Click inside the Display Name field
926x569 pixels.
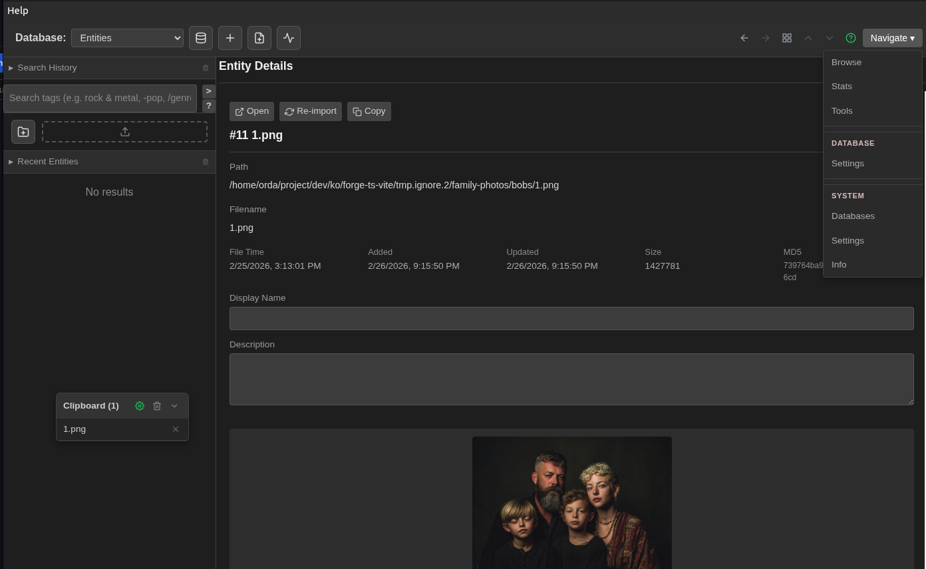coord(571,318)
